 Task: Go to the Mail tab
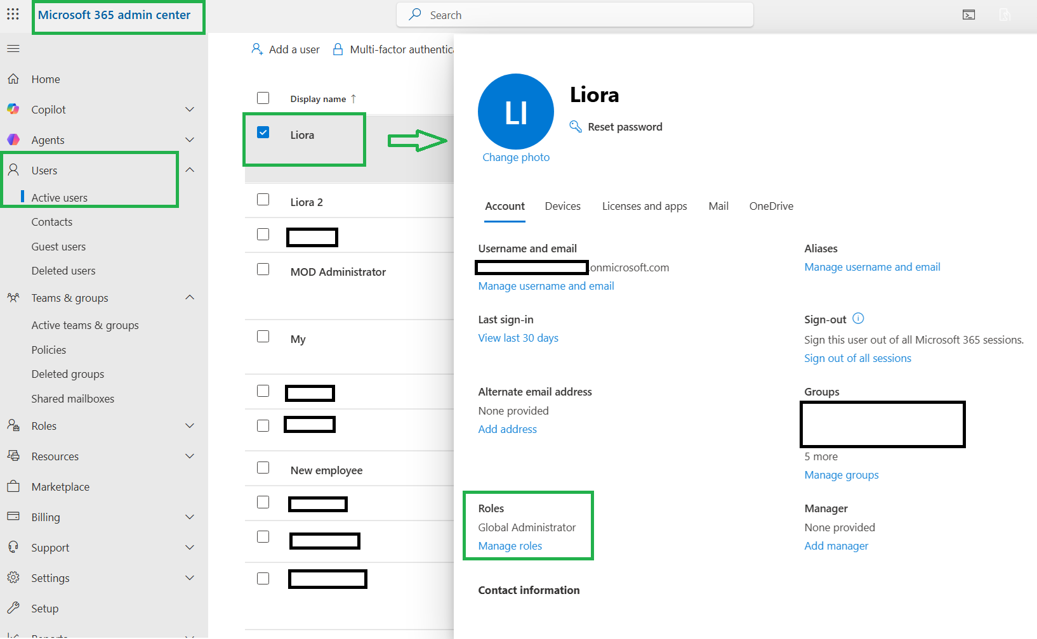click(x=718, y=206)
